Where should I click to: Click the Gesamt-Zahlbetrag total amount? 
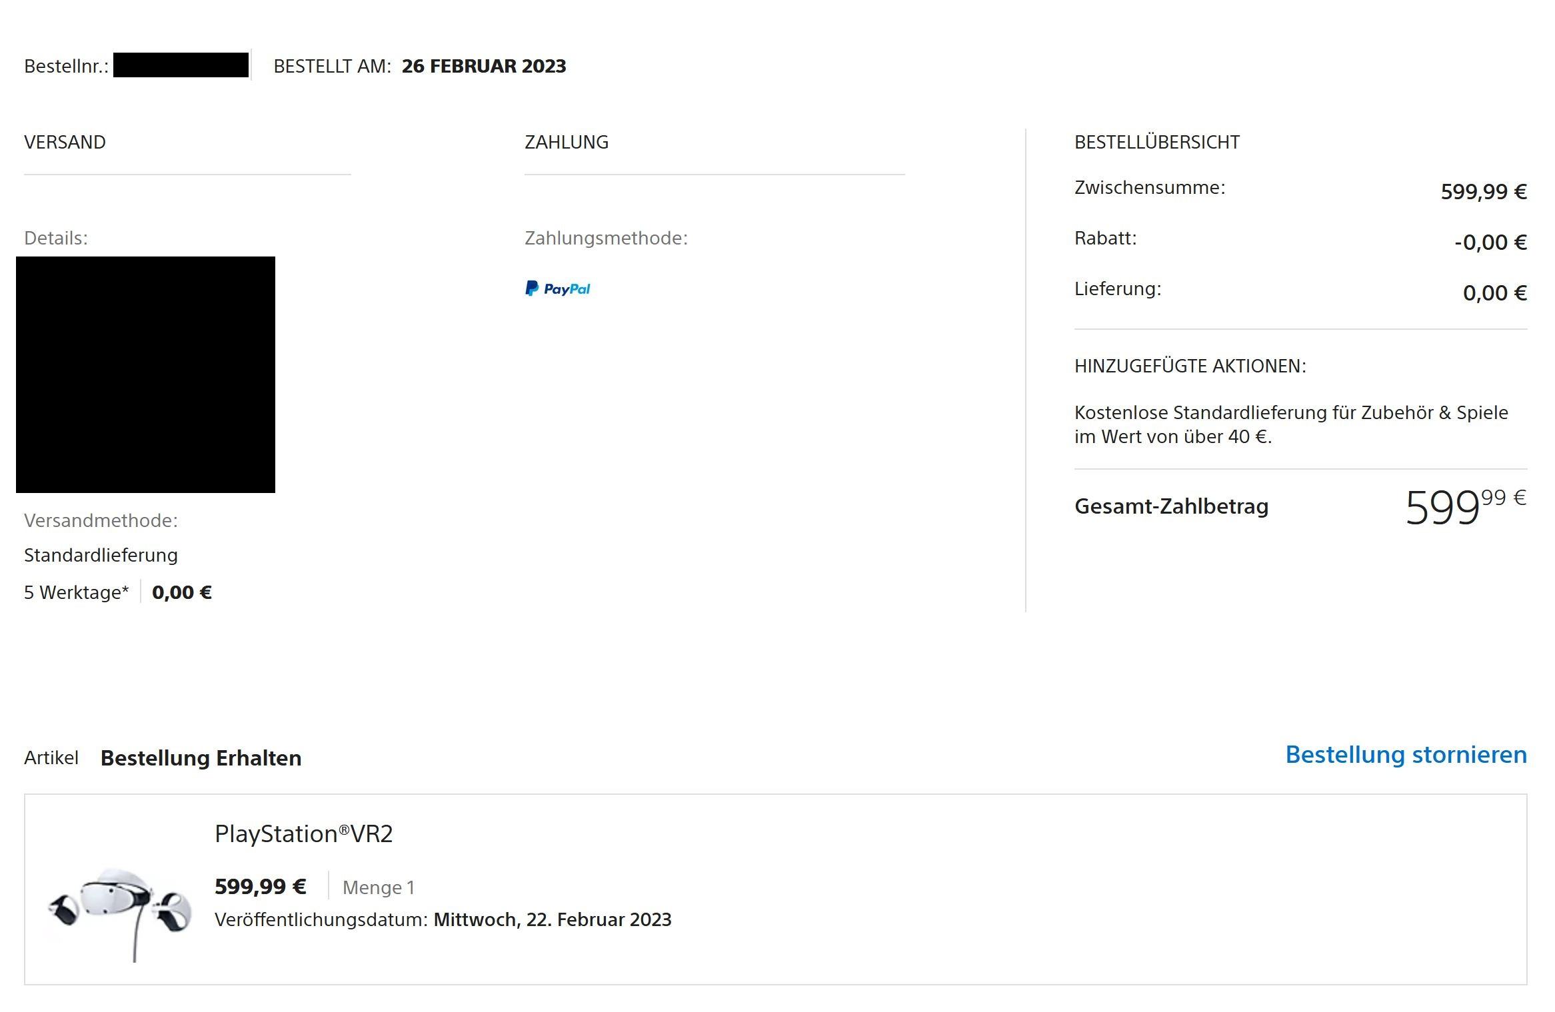pos(1466,507)
